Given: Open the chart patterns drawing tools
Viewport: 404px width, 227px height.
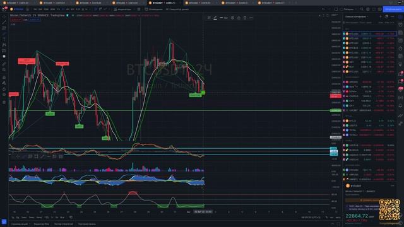Looking at the screenshot, I should click(4, 45).
